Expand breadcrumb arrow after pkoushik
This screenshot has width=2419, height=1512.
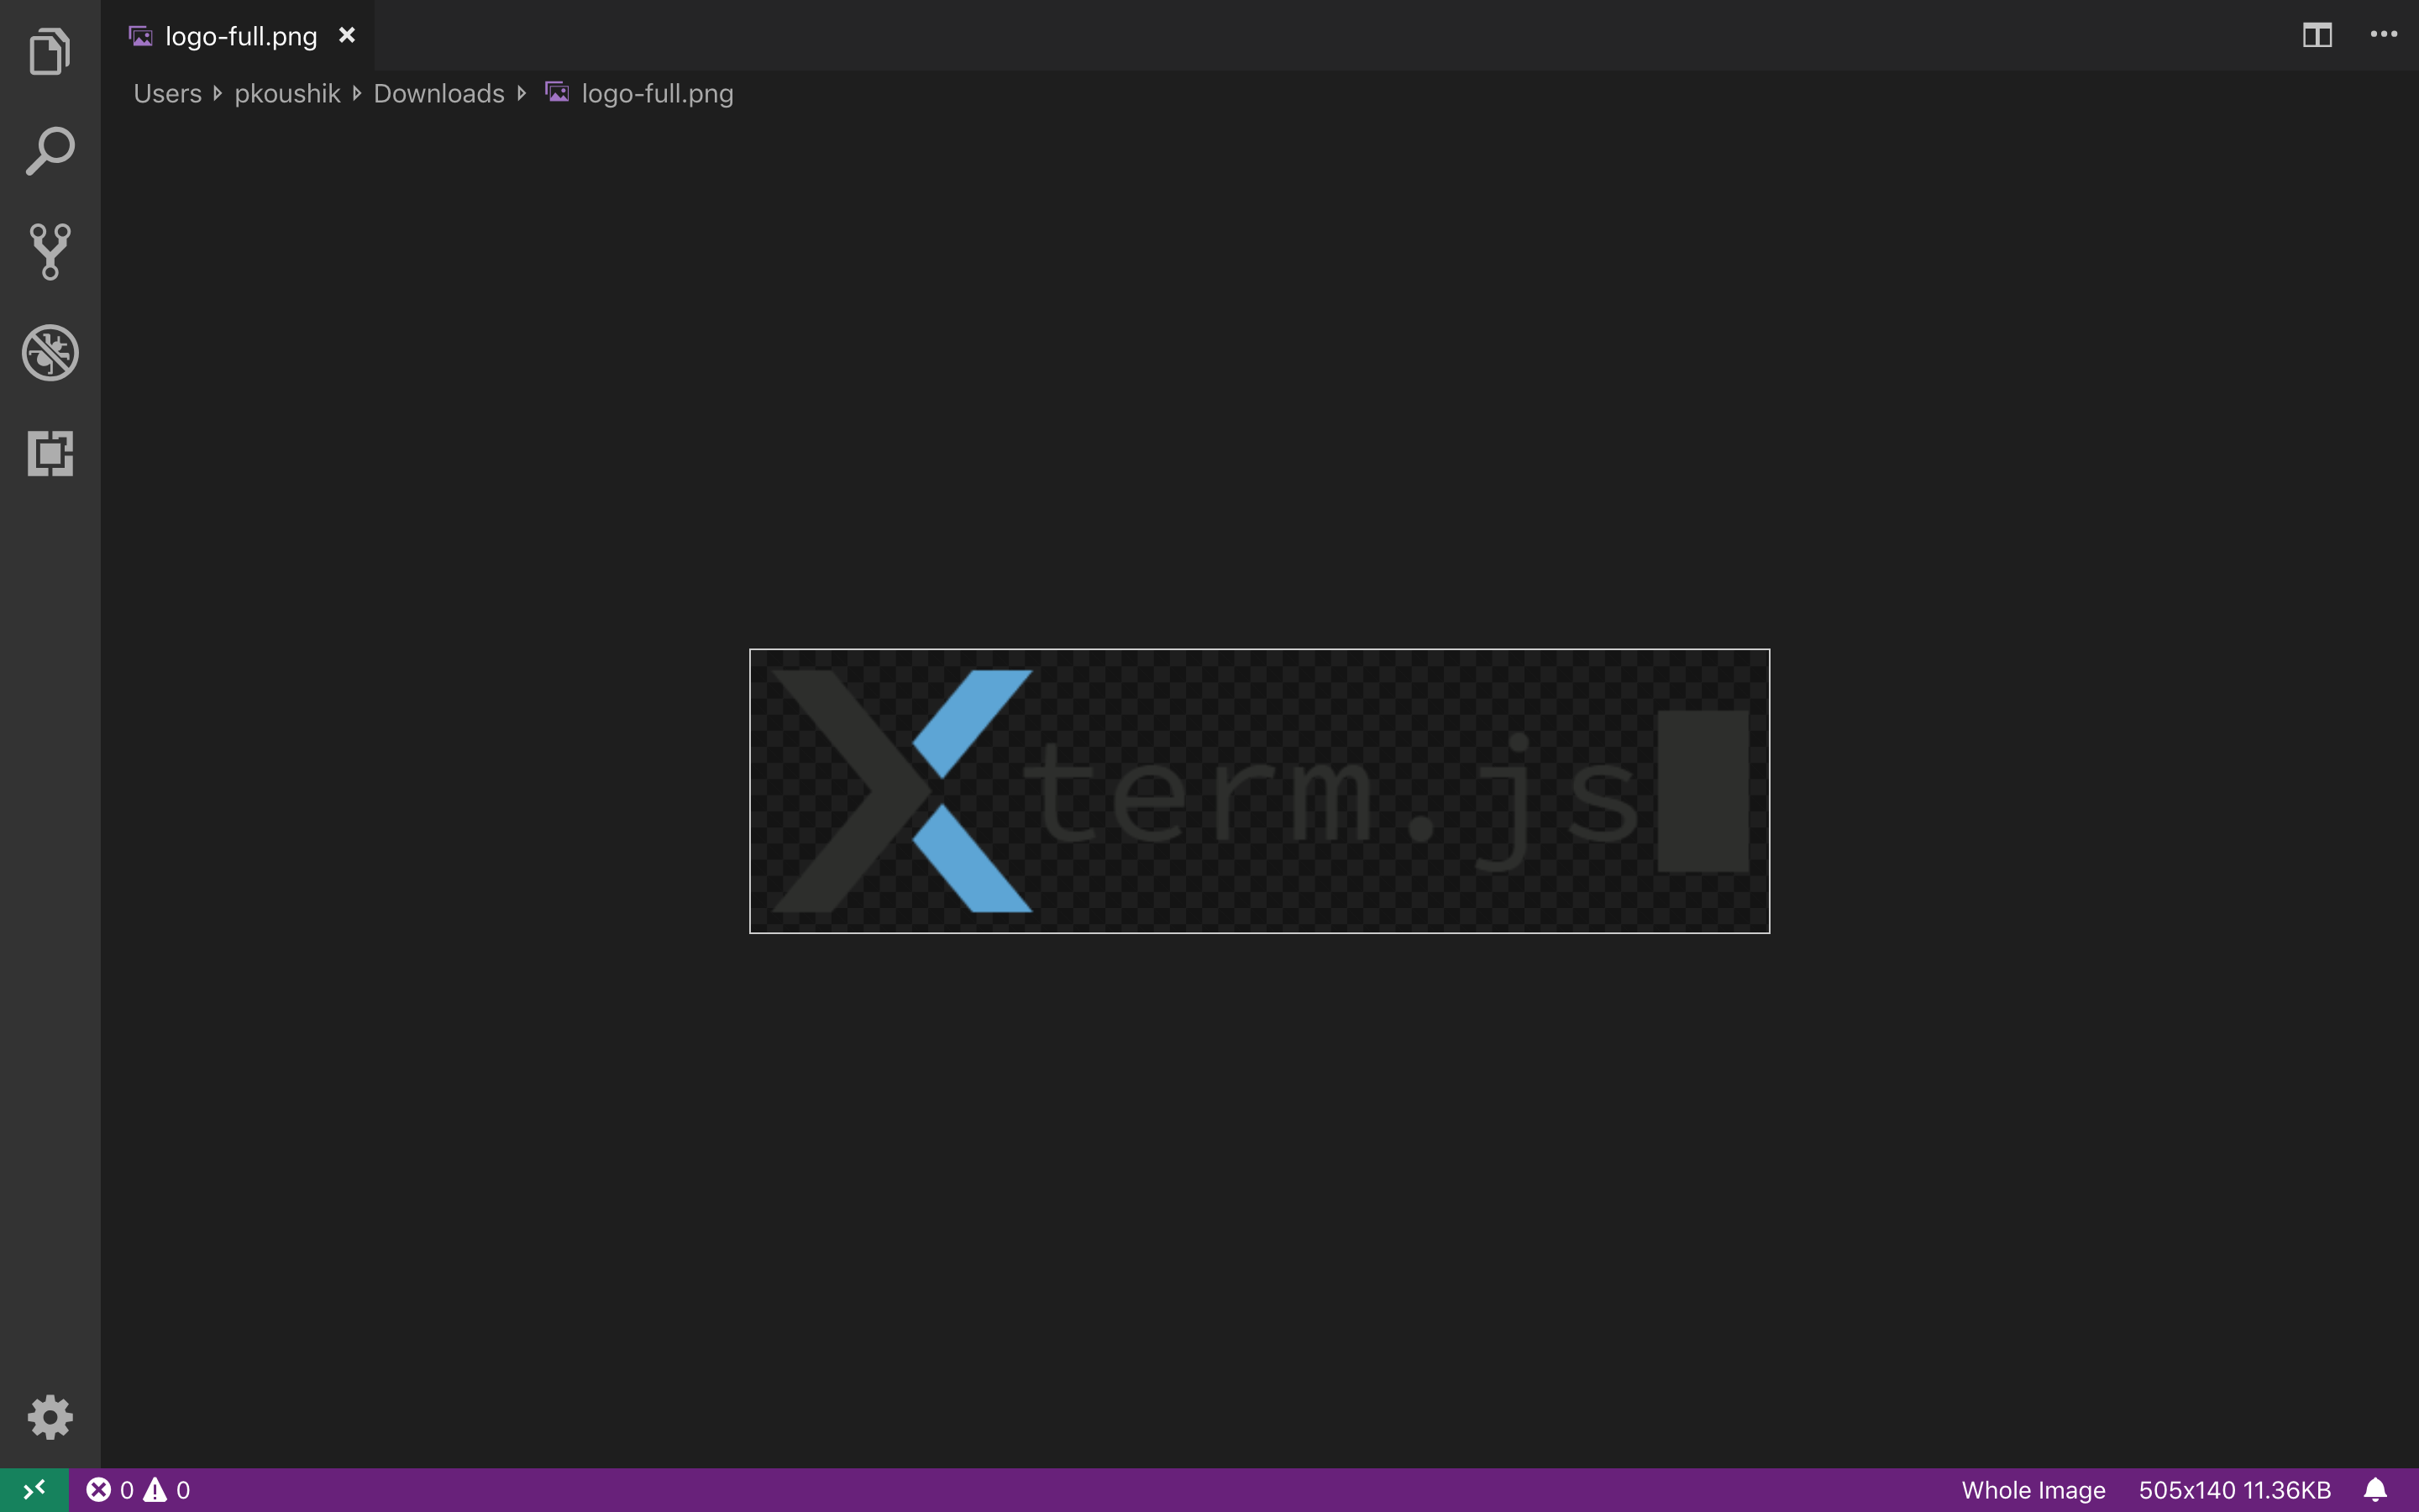point(357,93)
